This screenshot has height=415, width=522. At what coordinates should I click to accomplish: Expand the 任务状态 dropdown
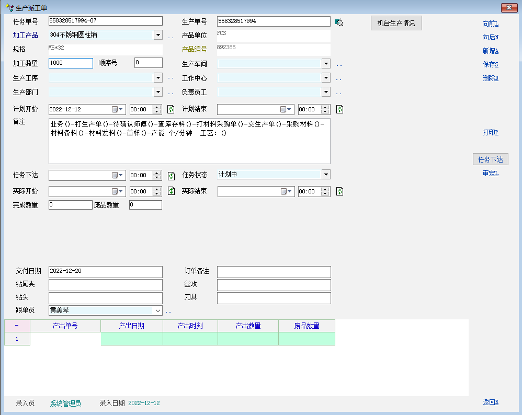coord(326,175)
